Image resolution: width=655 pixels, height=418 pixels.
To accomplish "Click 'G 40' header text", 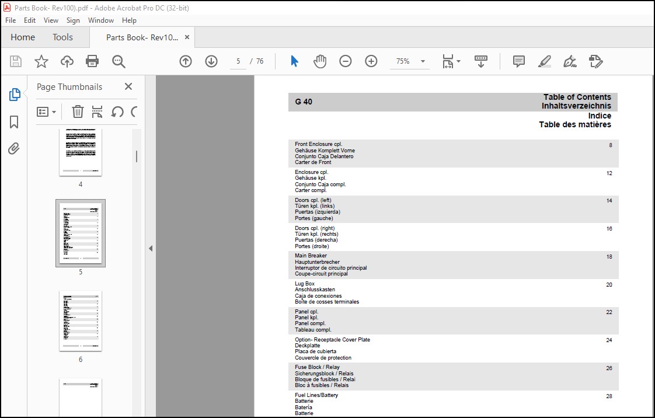I will coord(304,102).
